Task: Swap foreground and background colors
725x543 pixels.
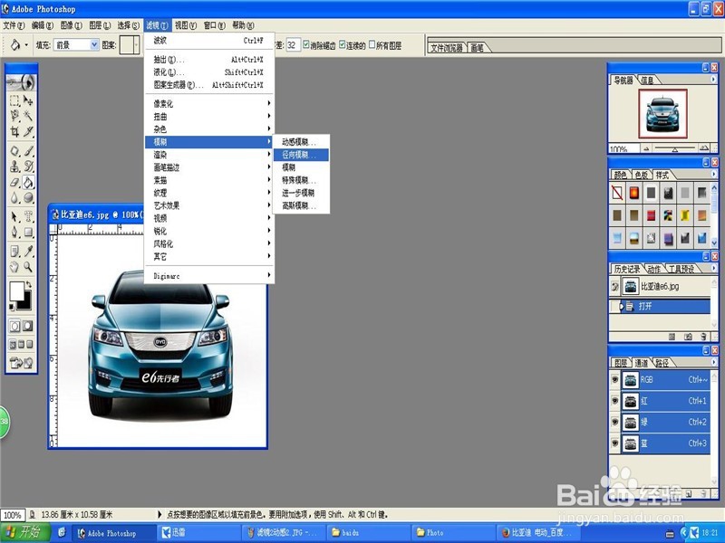Action: point(29,284)
